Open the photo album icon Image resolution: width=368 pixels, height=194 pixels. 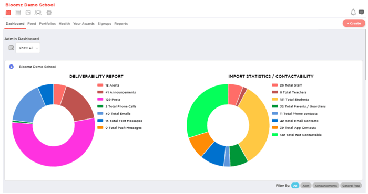(28, 13)
